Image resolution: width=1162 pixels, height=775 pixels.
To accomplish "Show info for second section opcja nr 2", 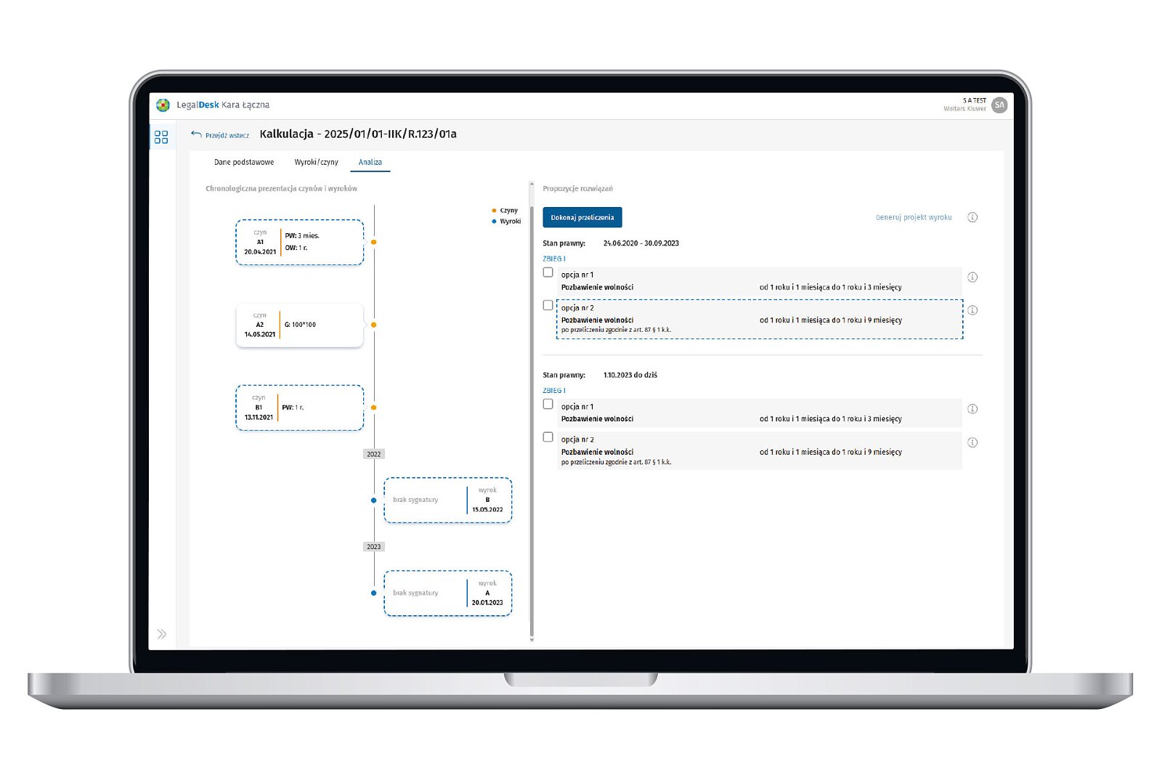I will tap(972, 442).
